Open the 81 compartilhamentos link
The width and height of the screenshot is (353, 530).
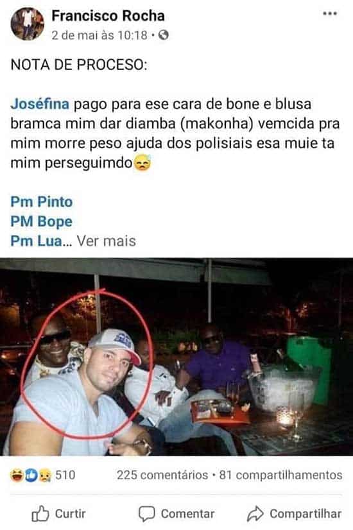coord(280,475)
